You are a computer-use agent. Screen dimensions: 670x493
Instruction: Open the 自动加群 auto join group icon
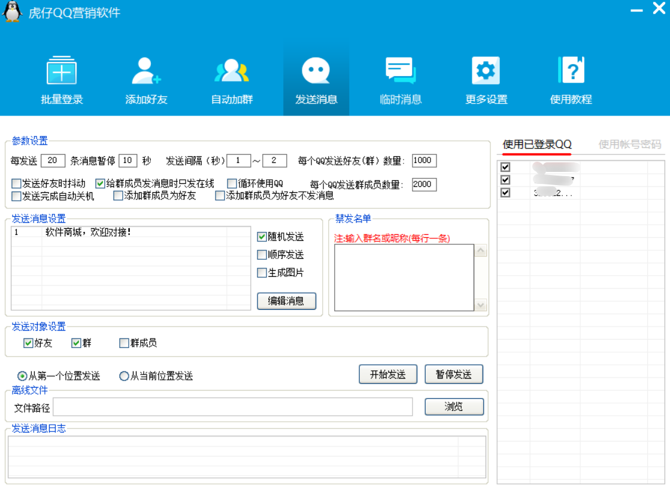pos(232,71)
